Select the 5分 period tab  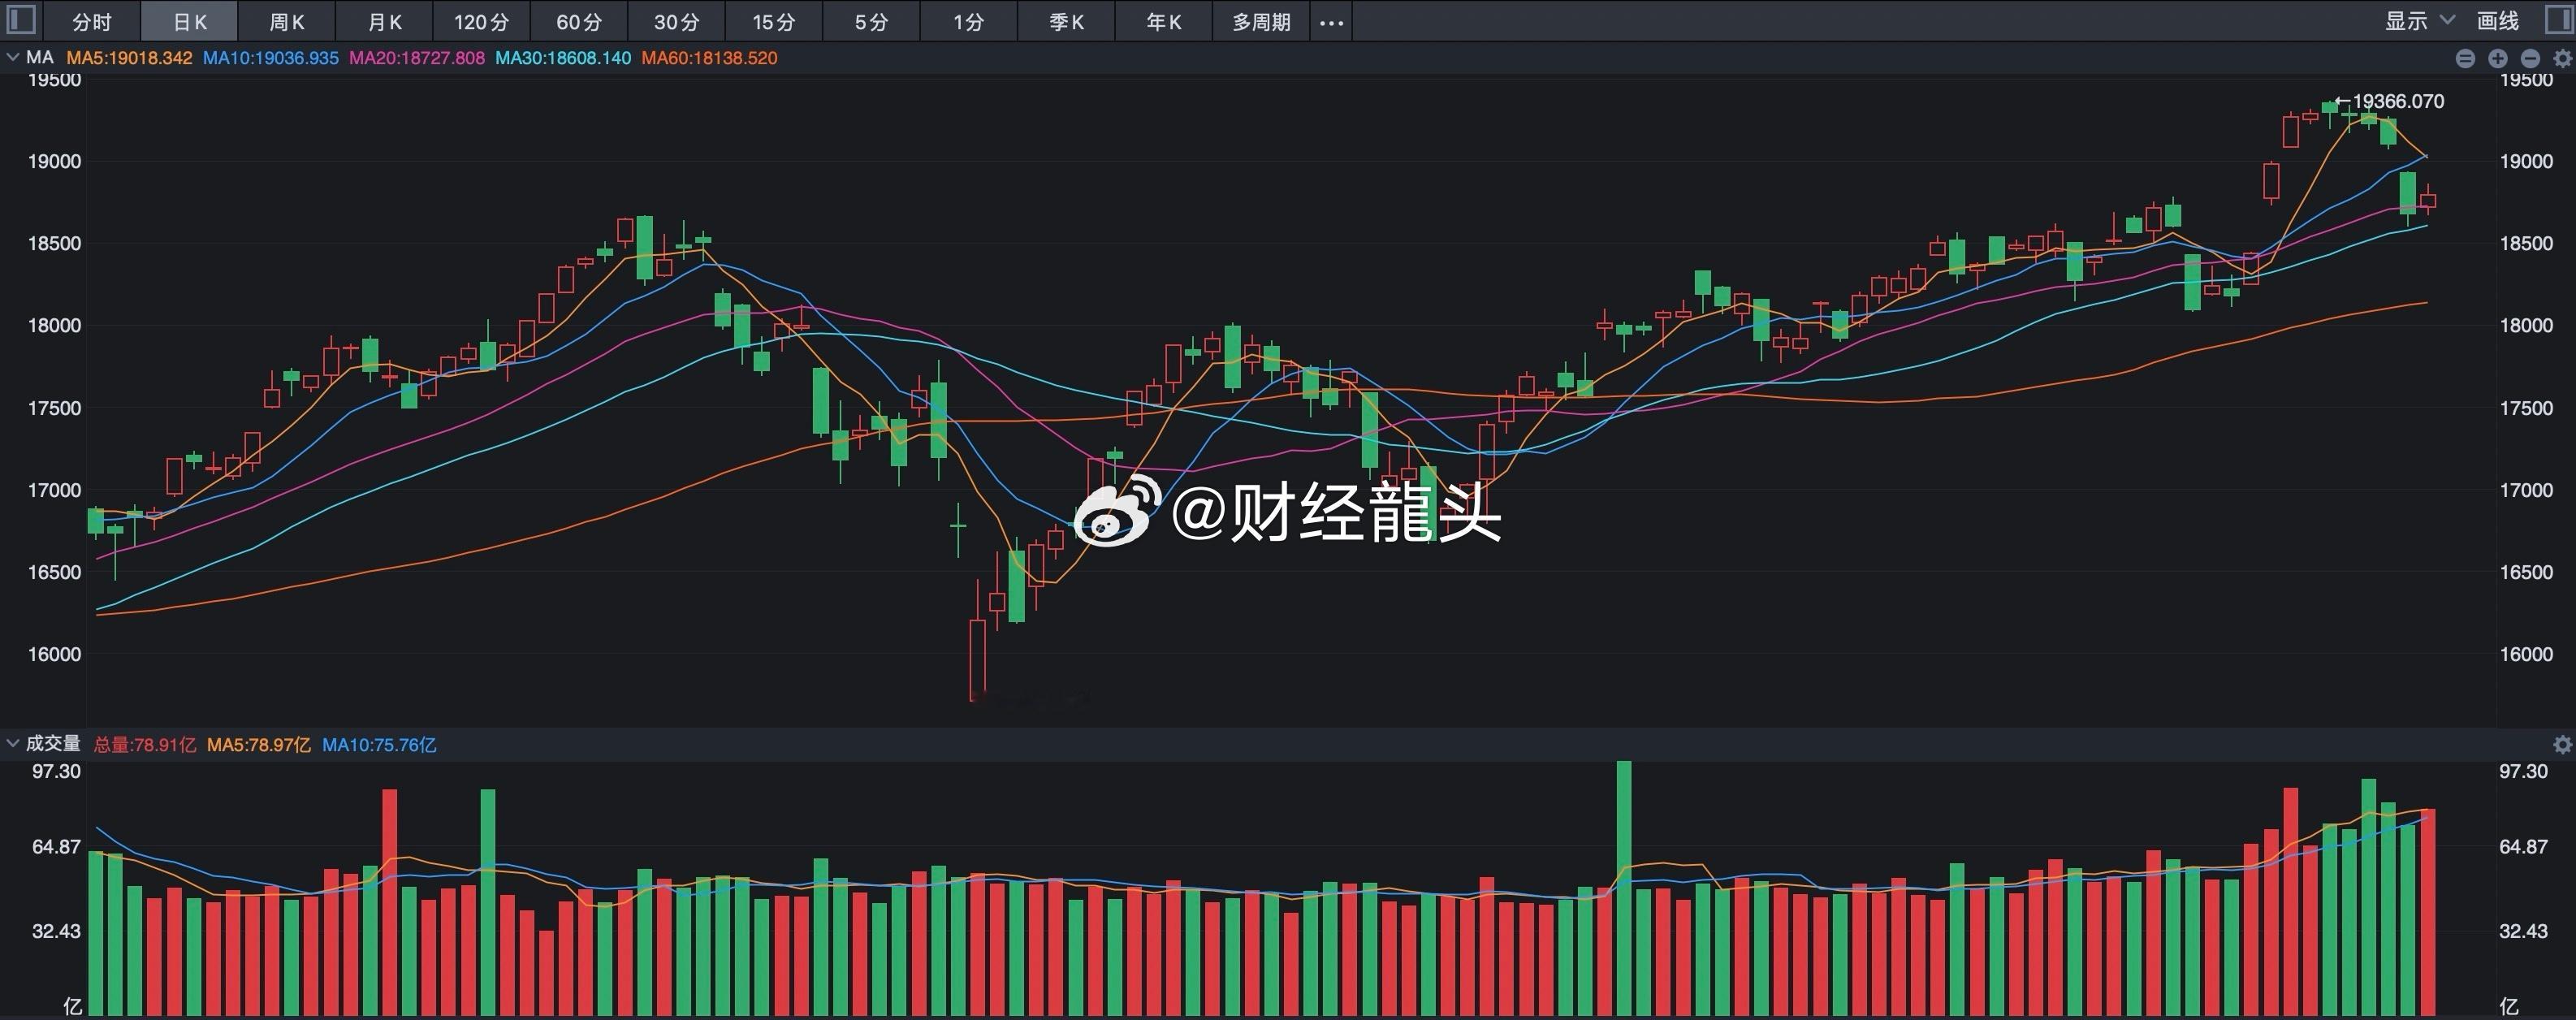[x=871, y=22]
